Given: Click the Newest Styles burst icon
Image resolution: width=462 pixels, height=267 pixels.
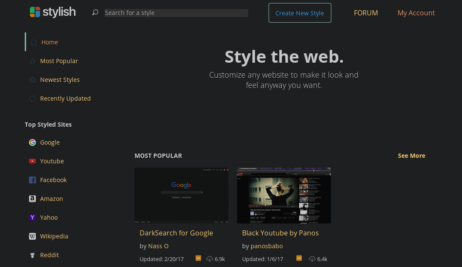Looking at the screenshot, I should pos(32,80).
